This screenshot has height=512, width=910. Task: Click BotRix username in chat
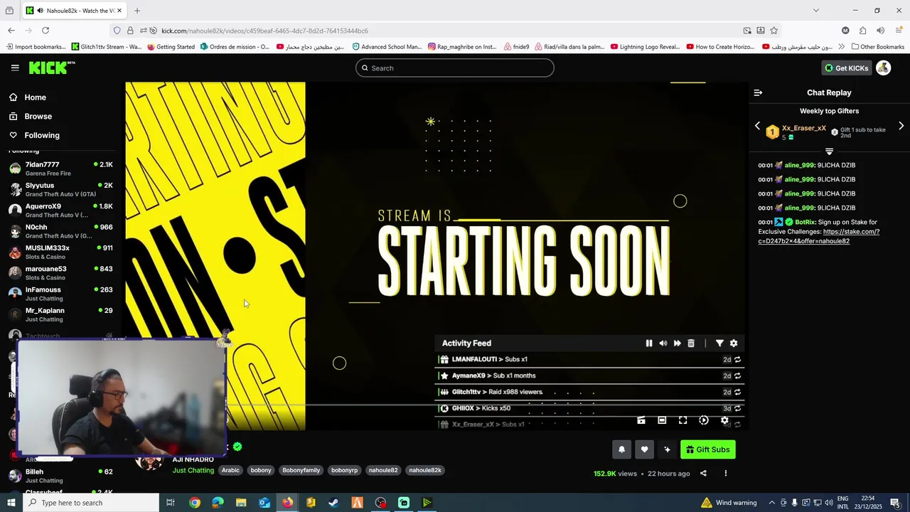pyautogui.click(x=805, y=222)
